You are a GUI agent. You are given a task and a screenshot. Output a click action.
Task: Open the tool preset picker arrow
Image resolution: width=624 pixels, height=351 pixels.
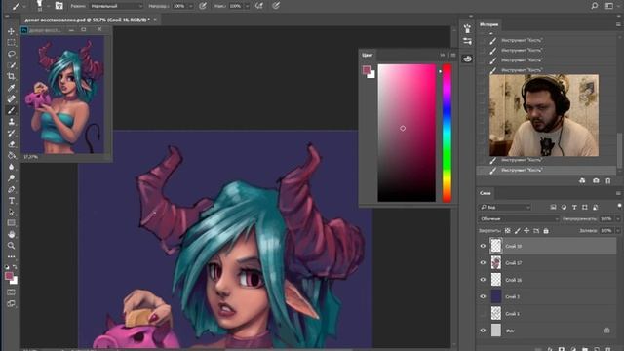click(x=23, y=6)
